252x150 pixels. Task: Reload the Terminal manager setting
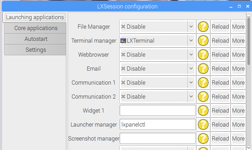pos(220,41)
